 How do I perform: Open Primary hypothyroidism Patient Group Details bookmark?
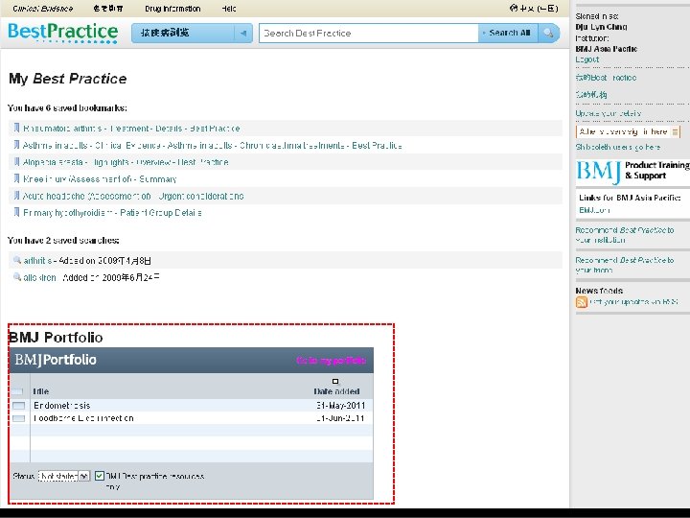coord(113,212)
